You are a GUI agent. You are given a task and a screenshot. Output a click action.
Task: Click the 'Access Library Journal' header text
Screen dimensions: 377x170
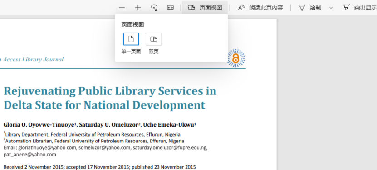tap(33, 59)
